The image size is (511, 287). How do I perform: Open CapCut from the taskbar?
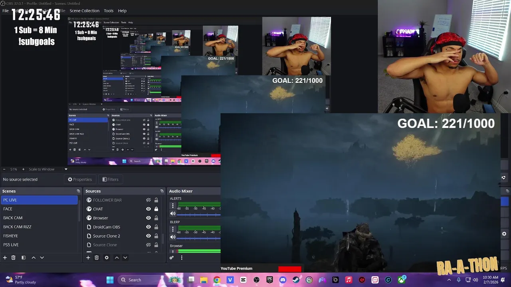[243, 280]
